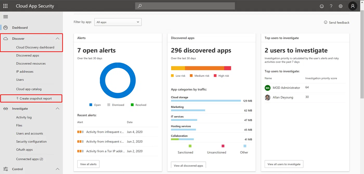Collapse the Investigate section chevron
This screenshot has width=364, height=174.
(57, 109)
